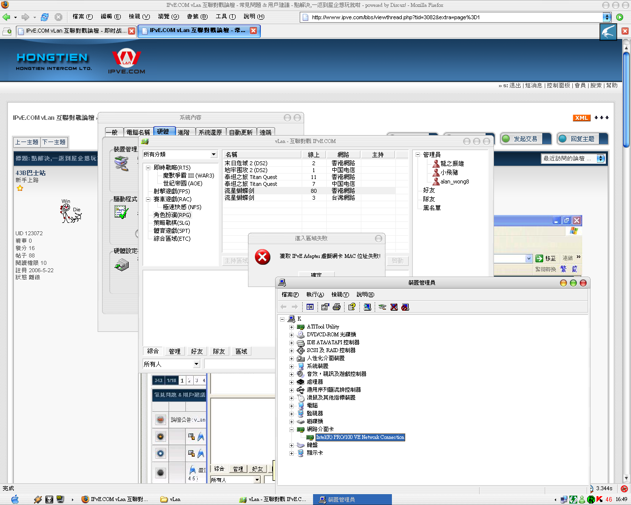Click the 下一主題 link

(x=54, y=143)
